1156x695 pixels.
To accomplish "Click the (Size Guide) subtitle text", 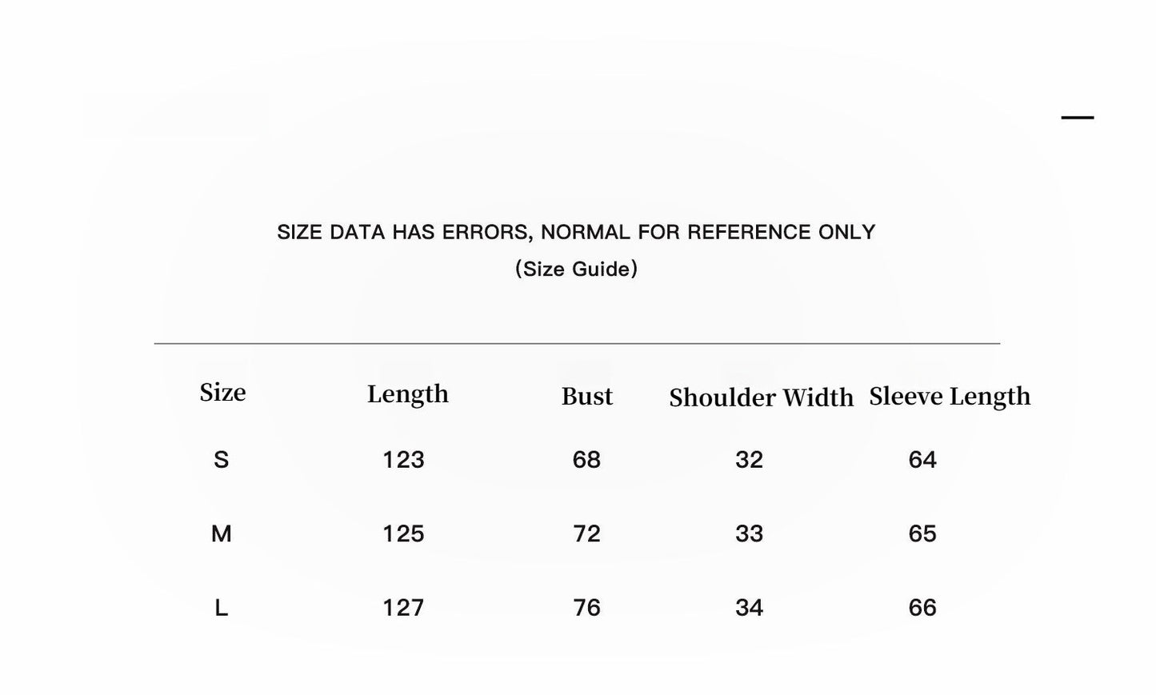I will (x=576, y=269).
